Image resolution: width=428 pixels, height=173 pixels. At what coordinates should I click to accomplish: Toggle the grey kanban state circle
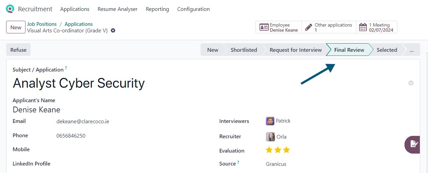point(411,83)
